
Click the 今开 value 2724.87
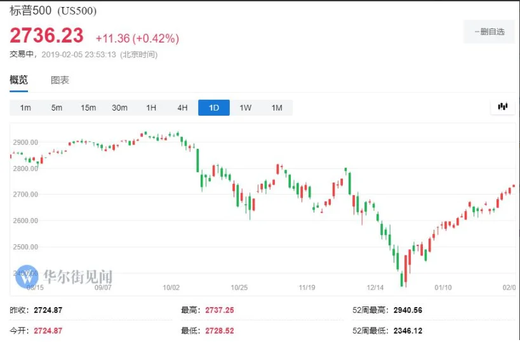[x=48, y=331]
